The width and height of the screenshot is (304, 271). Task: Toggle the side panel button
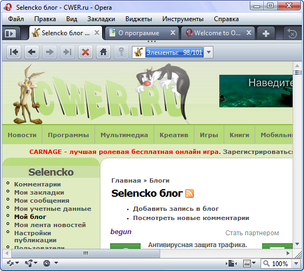(11, 33)
